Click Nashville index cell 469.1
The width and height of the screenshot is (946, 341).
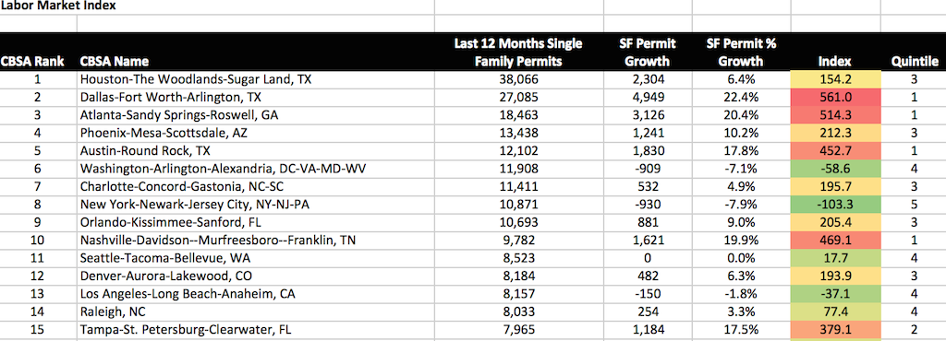(835, 240)
